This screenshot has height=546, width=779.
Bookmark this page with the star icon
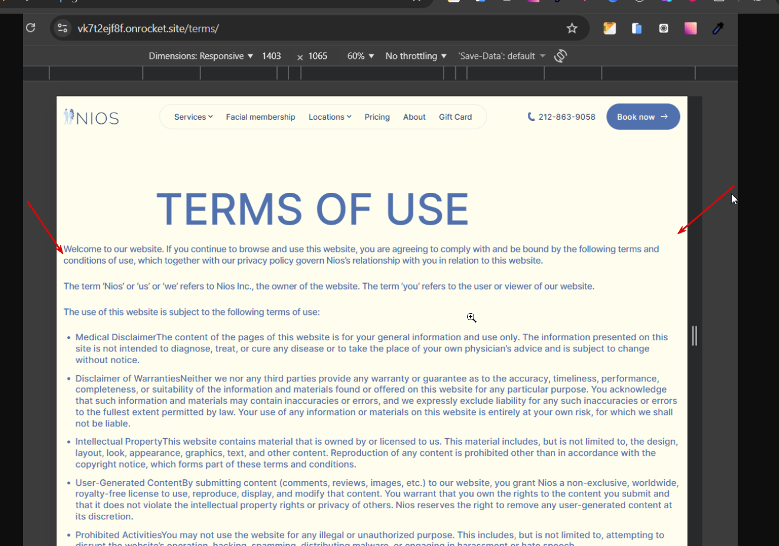(572, 28)
